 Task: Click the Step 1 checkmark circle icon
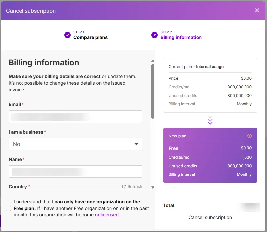pos(67,35)
